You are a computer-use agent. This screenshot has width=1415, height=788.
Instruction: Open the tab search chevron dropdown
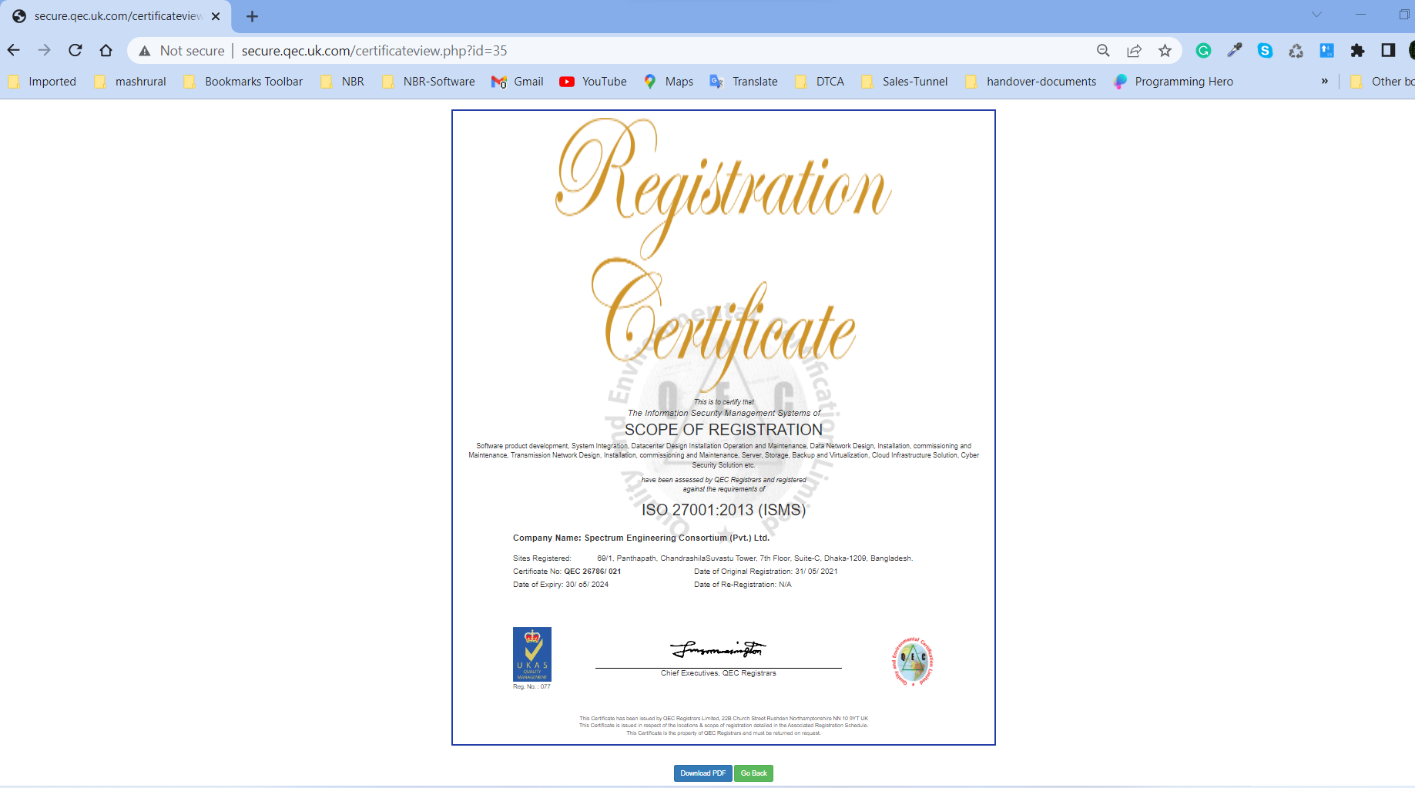coord(1316,15)
